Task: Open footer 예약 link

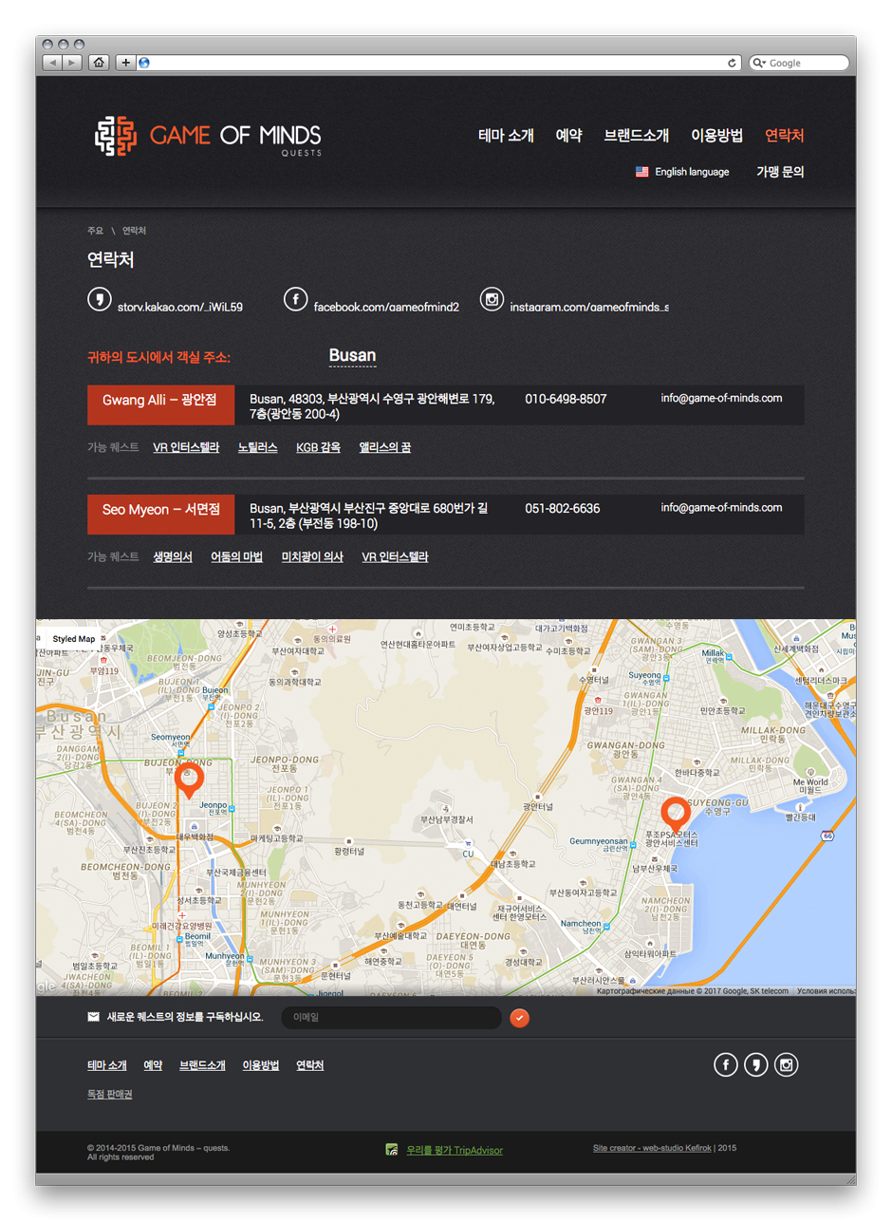Action: coord(153,1065)
